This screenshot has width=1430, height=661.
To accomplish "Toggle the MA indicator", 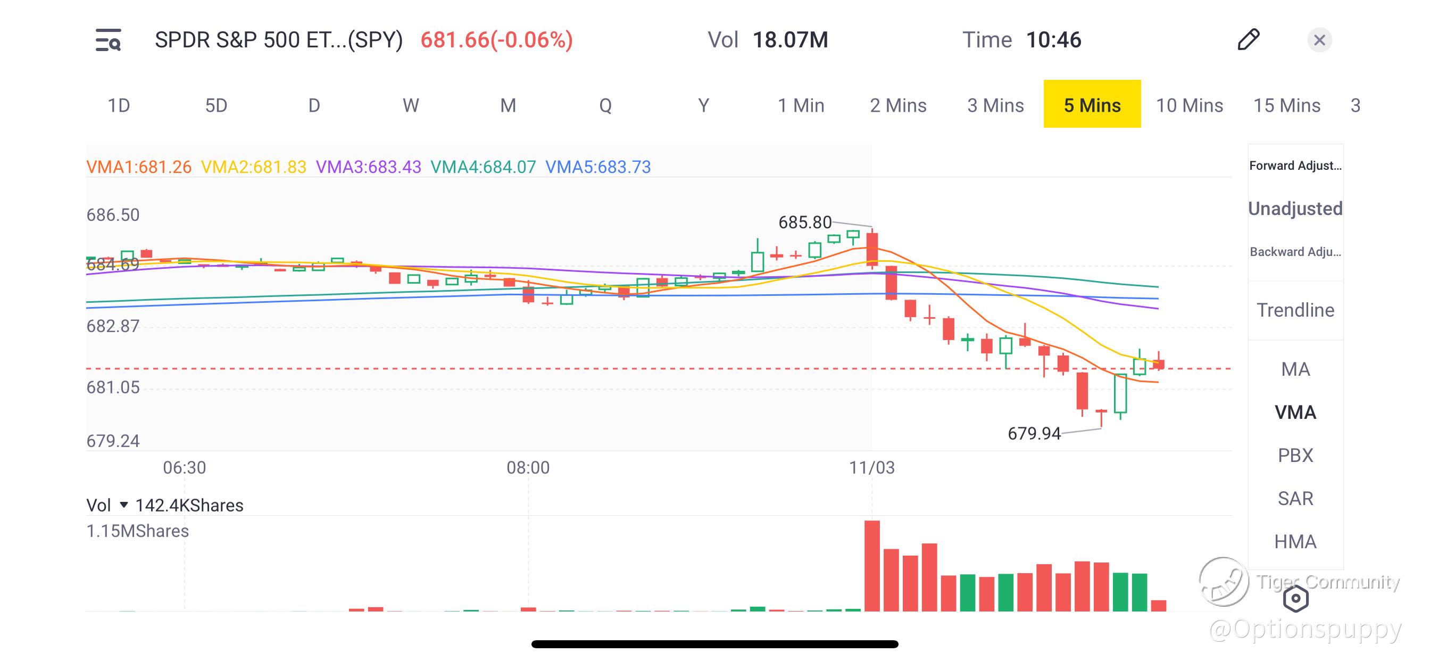I will (x=1295, y=369).
